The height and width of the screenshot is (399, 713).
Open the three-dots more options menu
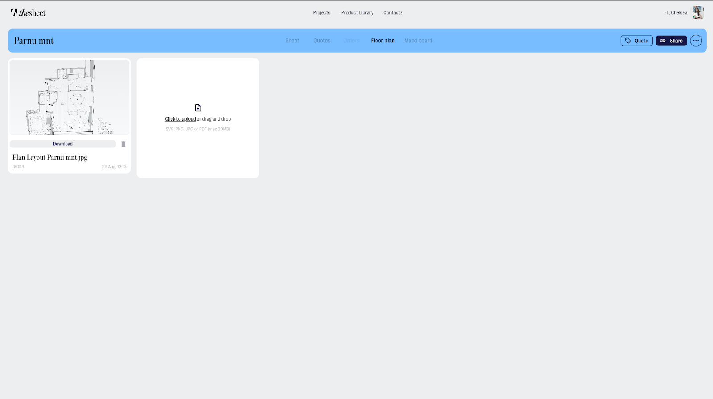click(x=696, y=41)
